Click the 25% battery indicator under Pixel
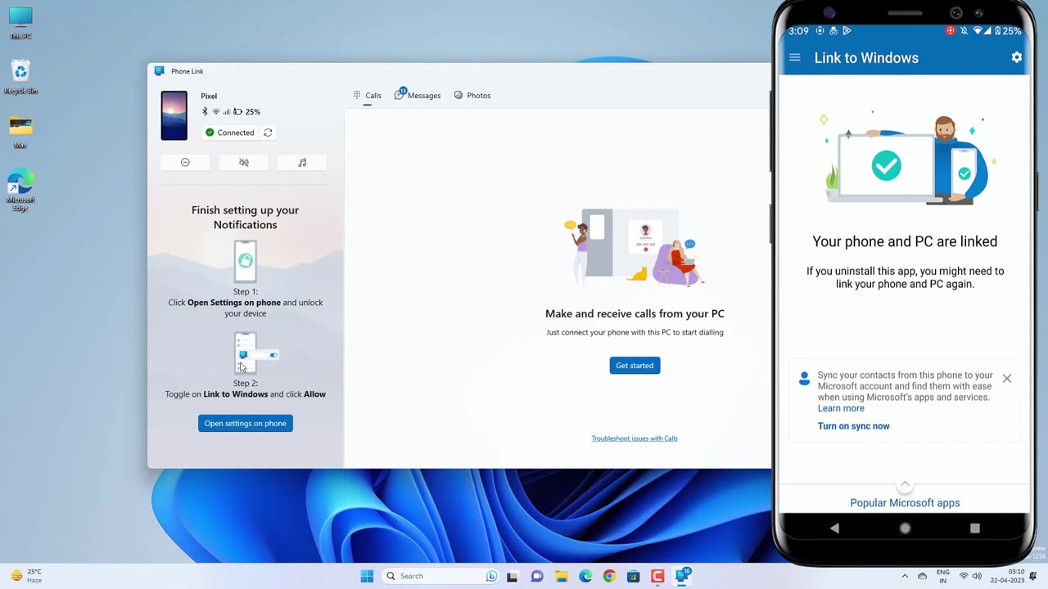This screenshot has width=1048, height=589. tap(246, 112)
